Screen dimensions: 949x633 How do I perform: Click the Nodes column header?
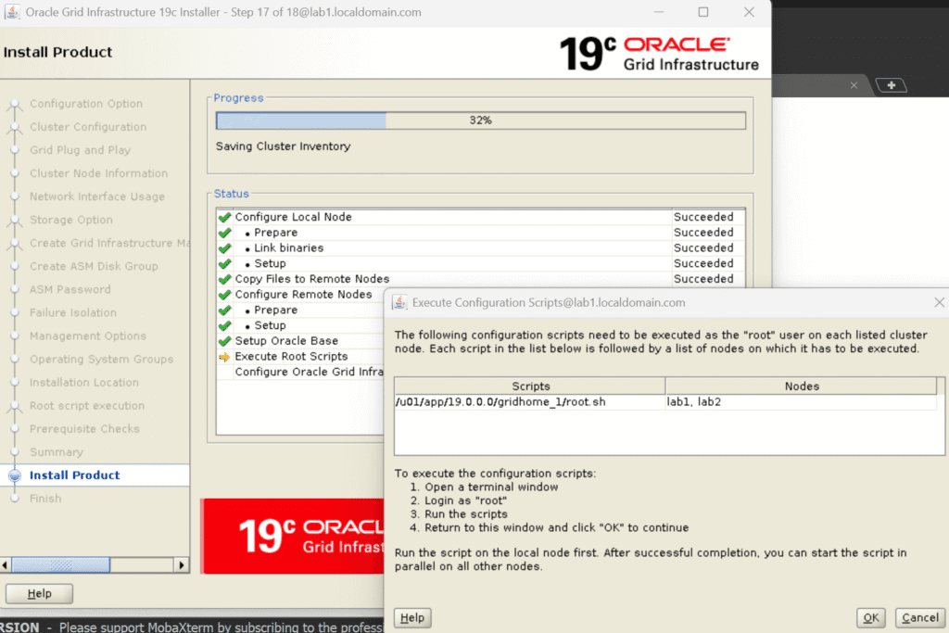802,386
